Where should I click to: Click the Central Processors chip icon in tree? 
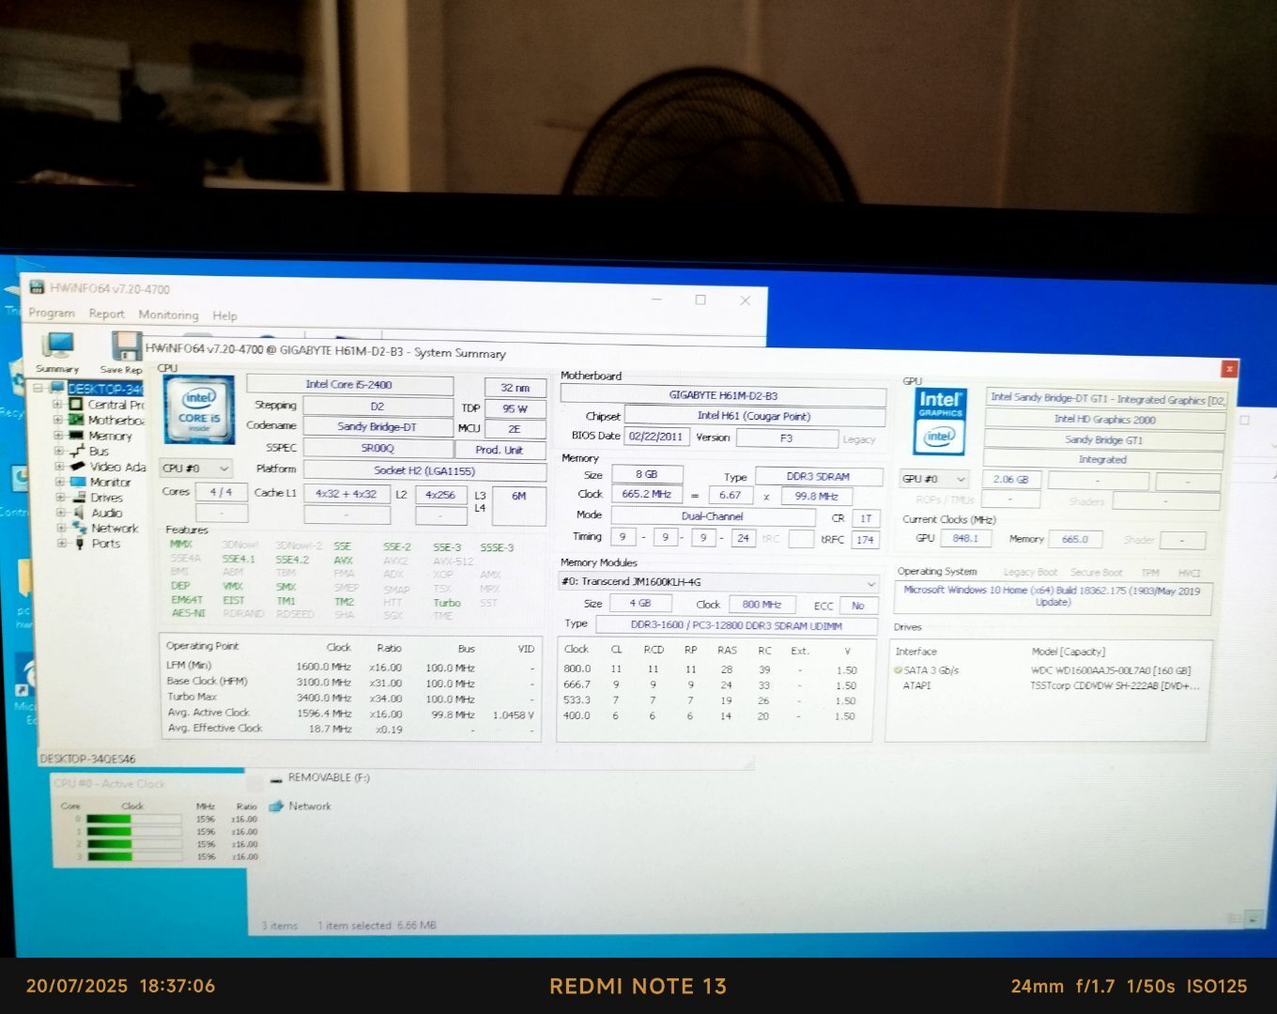pos(76,405)
